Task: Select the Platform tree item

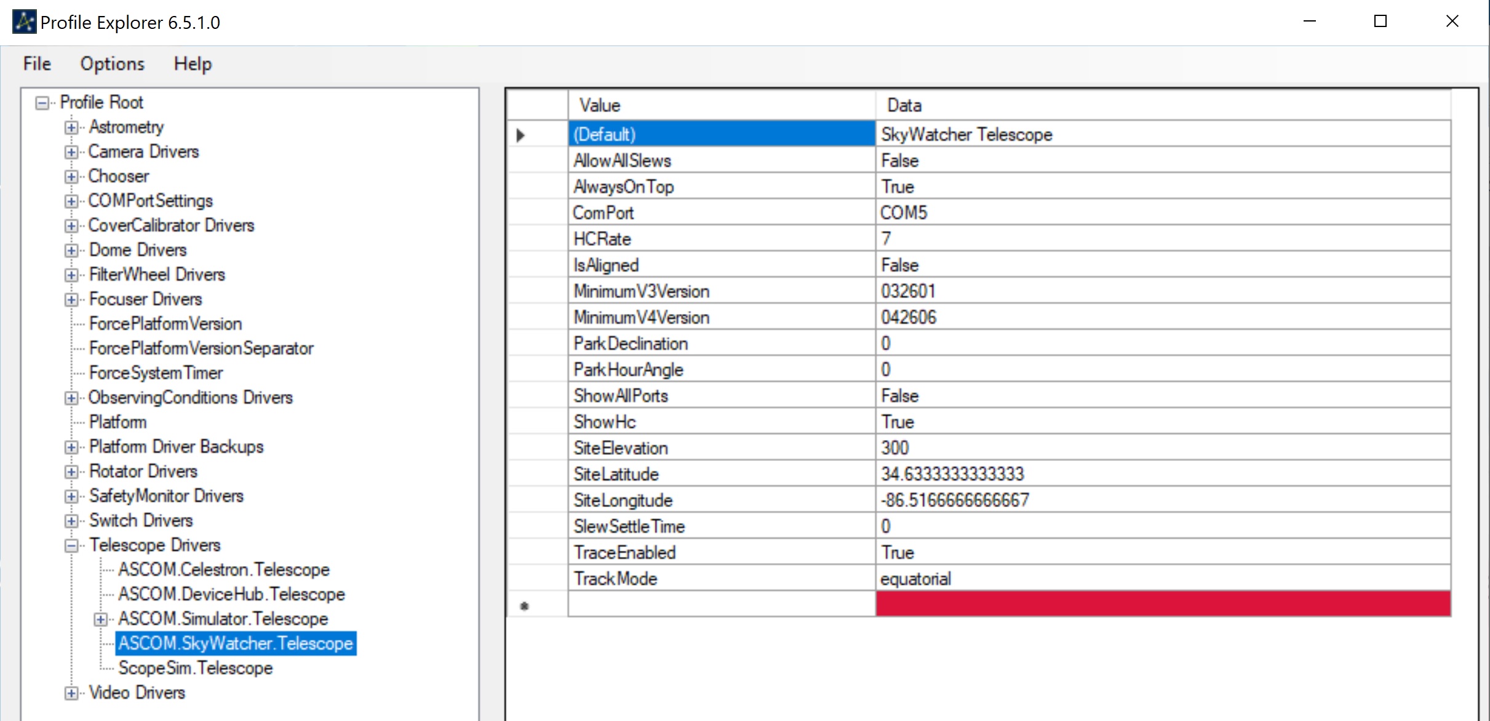Action: [118, 422]
